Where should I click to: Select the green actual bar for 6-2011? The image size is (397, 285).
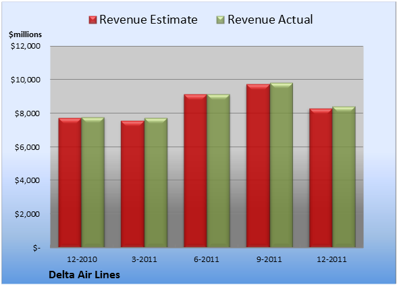(218, 171)
